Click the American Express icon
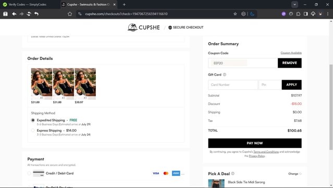 point(176,173)
